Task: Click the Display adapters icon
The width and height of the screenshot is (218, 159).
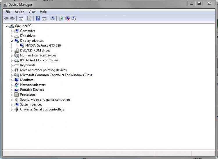Action: coord(17,41)
